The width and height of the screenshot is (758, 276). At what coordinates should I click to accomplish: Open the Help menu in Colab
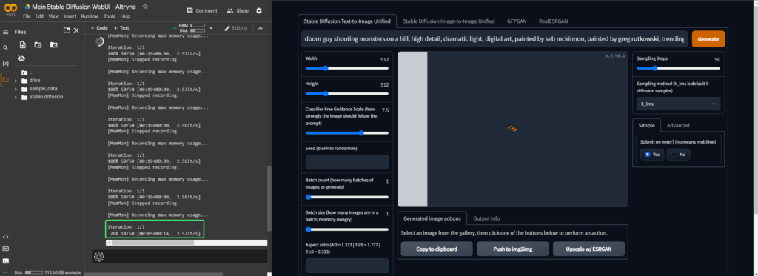(125, 16)
